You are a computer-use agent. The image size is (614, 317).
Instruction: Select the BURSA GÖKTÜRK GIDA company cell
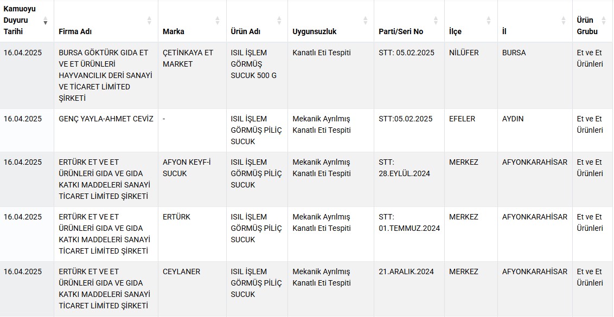click(106, 75)
